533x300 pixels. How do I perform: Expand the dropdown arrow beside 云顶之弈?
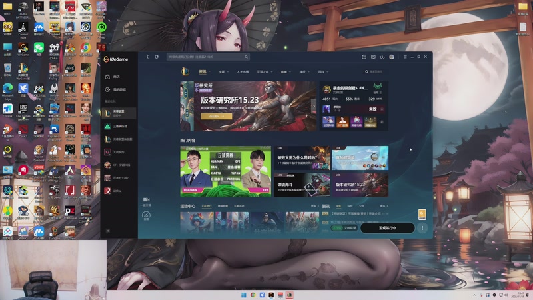tap(272, 72)
